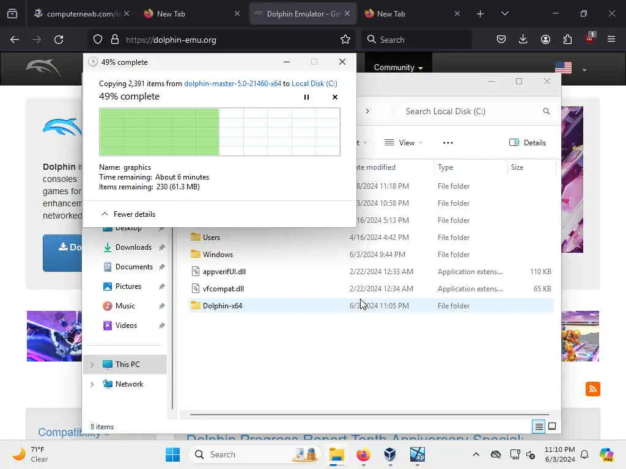Screen dimensions: 626x469
Task: Open Music in the Explorer sidebar
Action: pos(125,306)
